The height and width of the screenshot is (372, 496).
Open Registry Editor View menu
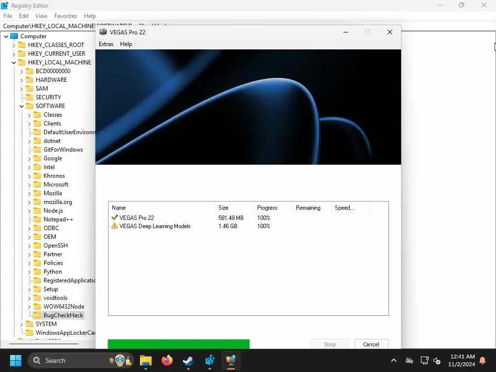click(x=41, y=16)
